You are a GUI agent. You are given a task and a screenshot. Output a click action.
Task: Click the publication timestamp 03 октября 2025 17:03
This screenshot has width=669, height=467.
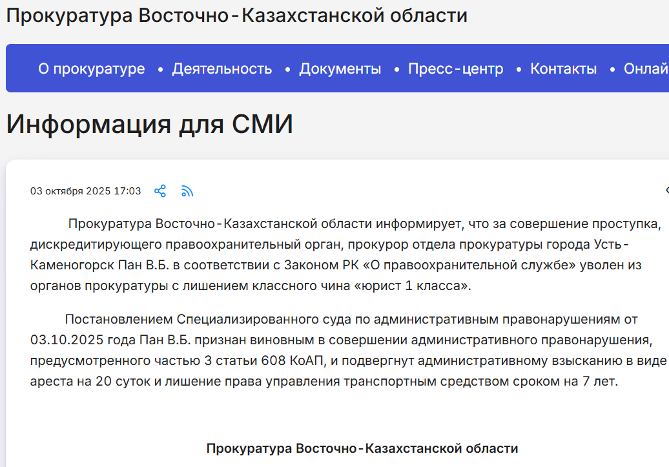point(85,191)
